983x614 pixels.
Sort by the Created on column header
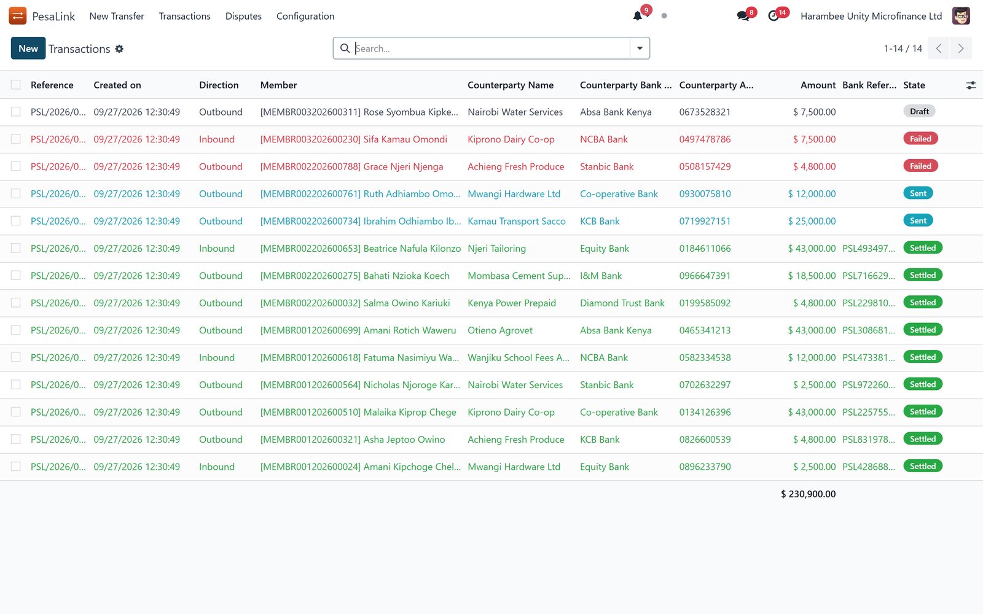pos(117,85)
